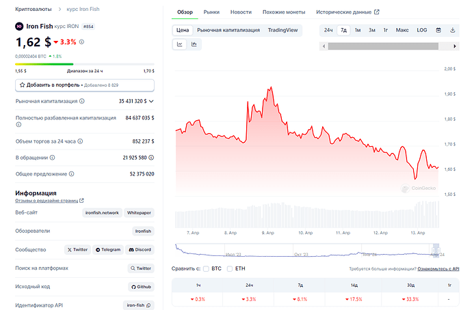
Task: Open the Github source code link
Action: point(141,287)
